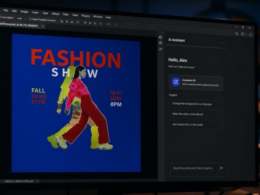The image size is (260, 195).
Task: Click the distribute horizontally icon
Action: tap(78, 22)
